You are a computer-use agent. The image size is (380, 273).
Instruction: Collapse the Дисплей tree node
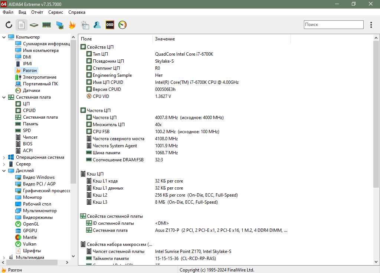(x=4, y=171)
